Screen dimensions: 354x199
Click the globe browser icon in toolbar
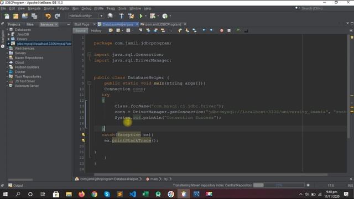(110, 16)
